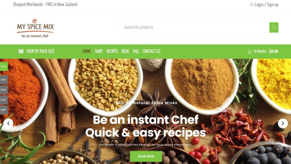Click the hamburger list icon by Shop By Pack Size

pos(21,51)
